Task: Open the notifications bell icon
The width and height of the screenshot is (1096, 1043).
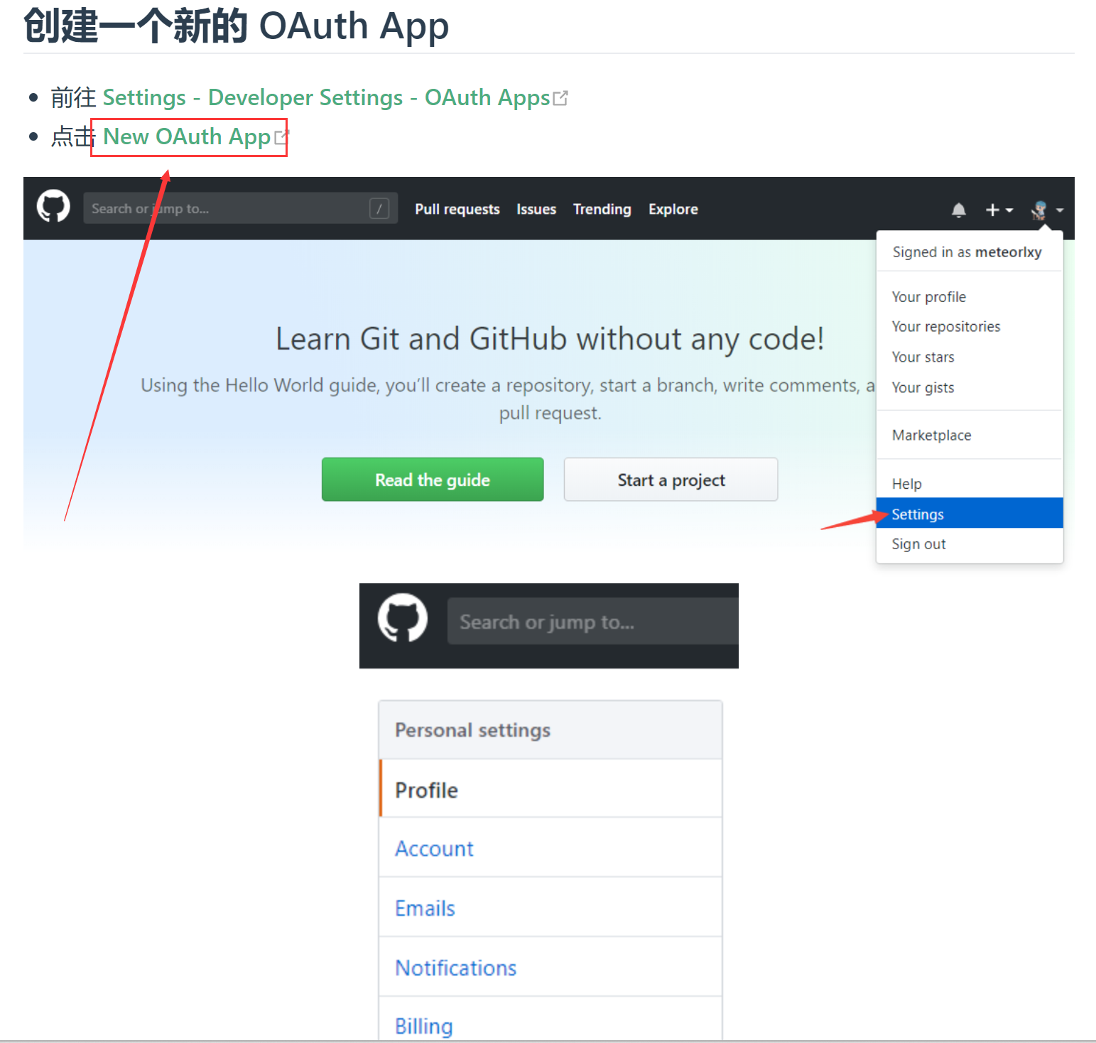Action: 958,210
